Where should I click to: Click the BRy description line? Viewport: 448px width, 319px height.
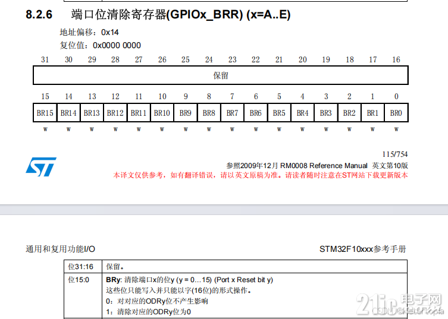[x=189, y=280]
